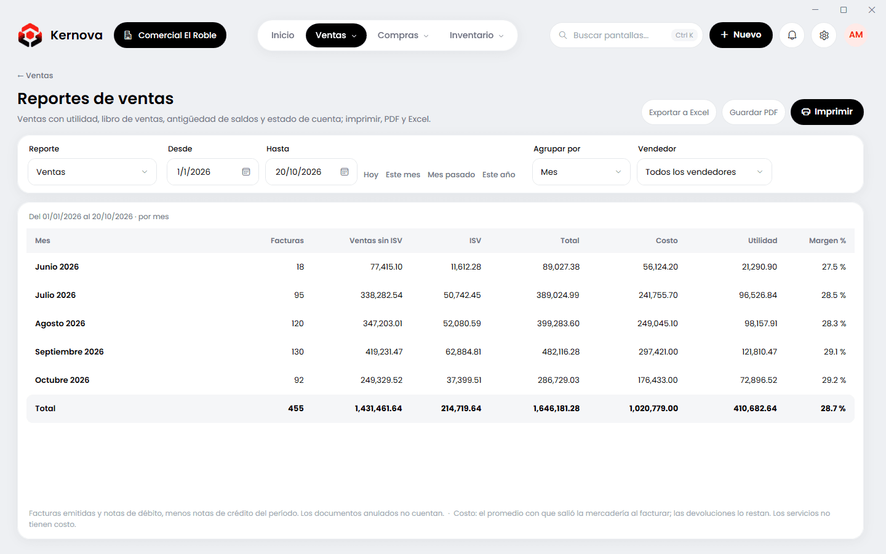
Task: Click the search magnifier icon
Action: point(563,35)
